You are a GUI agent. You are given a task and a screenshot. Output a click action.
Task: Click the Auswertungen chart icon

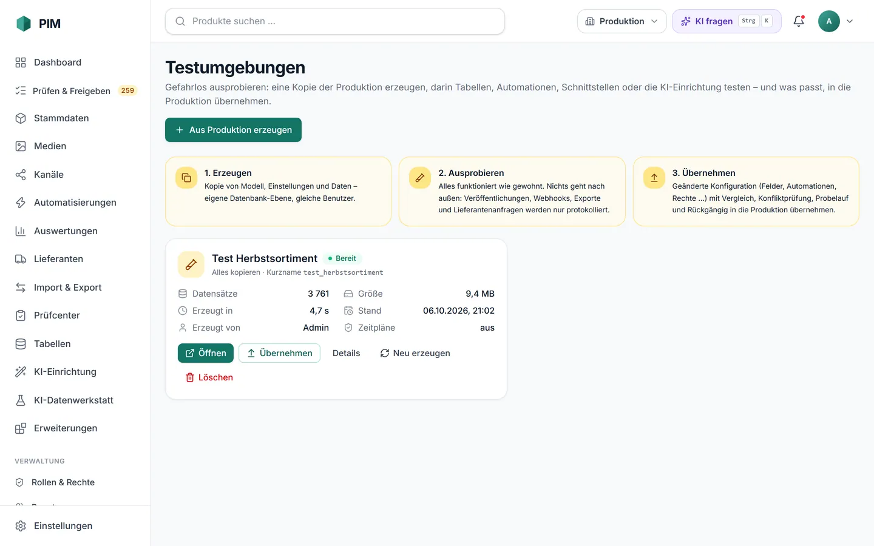(x=21, y=231)
